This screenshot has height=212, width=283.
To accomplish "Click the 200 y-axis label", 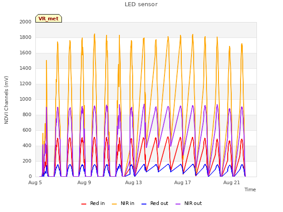I will click(x=27, y=161).
